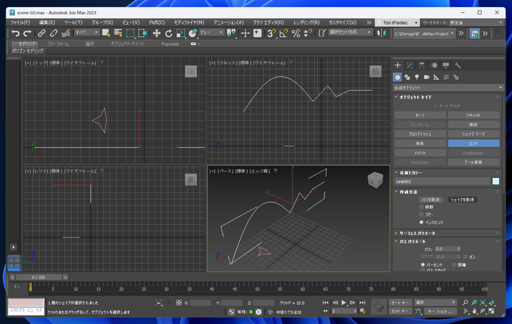Open the Motion panel tab icon
Screen dimensions: 512x324
[434, 65]
